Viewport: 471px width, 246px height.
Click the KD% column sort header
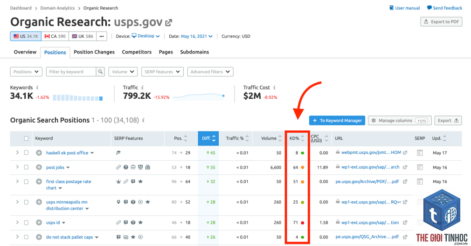tap(297, 138)
